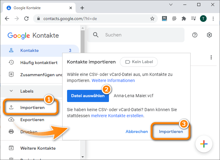Click the Google Kontakte logo
The image size is (220, 160).
[x=33, y=36]
